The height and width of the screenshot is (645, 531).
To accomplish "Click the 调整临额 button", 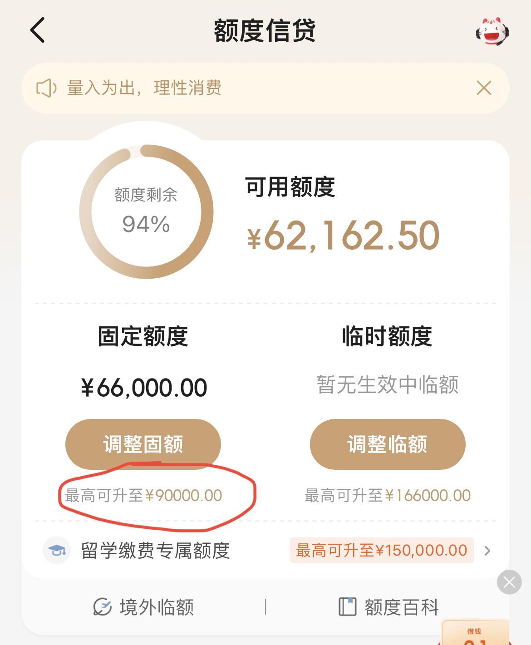I will (388, 444).
